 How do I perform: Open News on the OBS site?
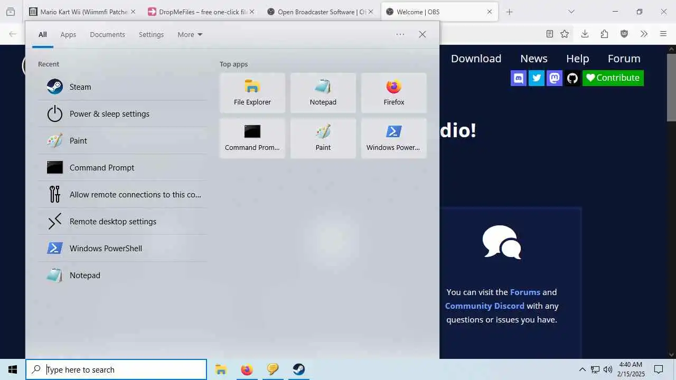click(x=534, y=59)
